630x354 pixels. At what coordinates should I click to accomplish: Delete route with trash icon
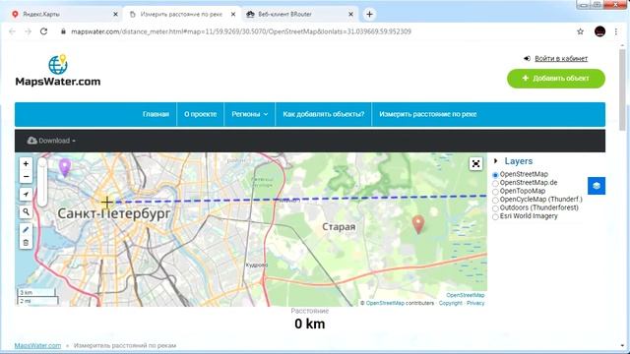coord(26,243)
